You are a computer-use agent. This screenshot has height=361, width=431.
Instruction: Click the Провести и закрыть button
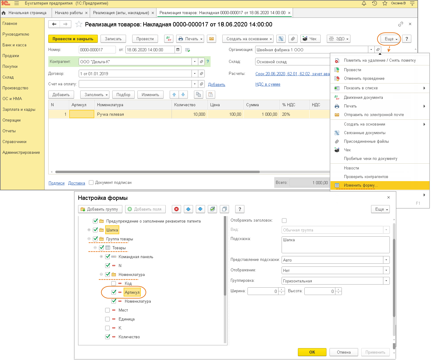(73, 39)
